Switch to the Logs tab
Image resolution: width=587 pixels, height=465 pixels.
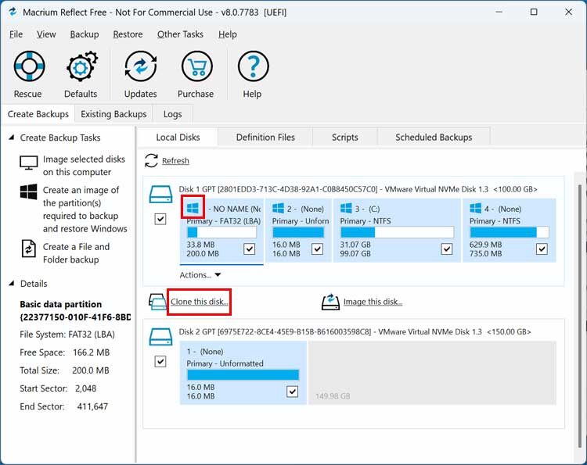pyautogui.click(x=173, y=114)
